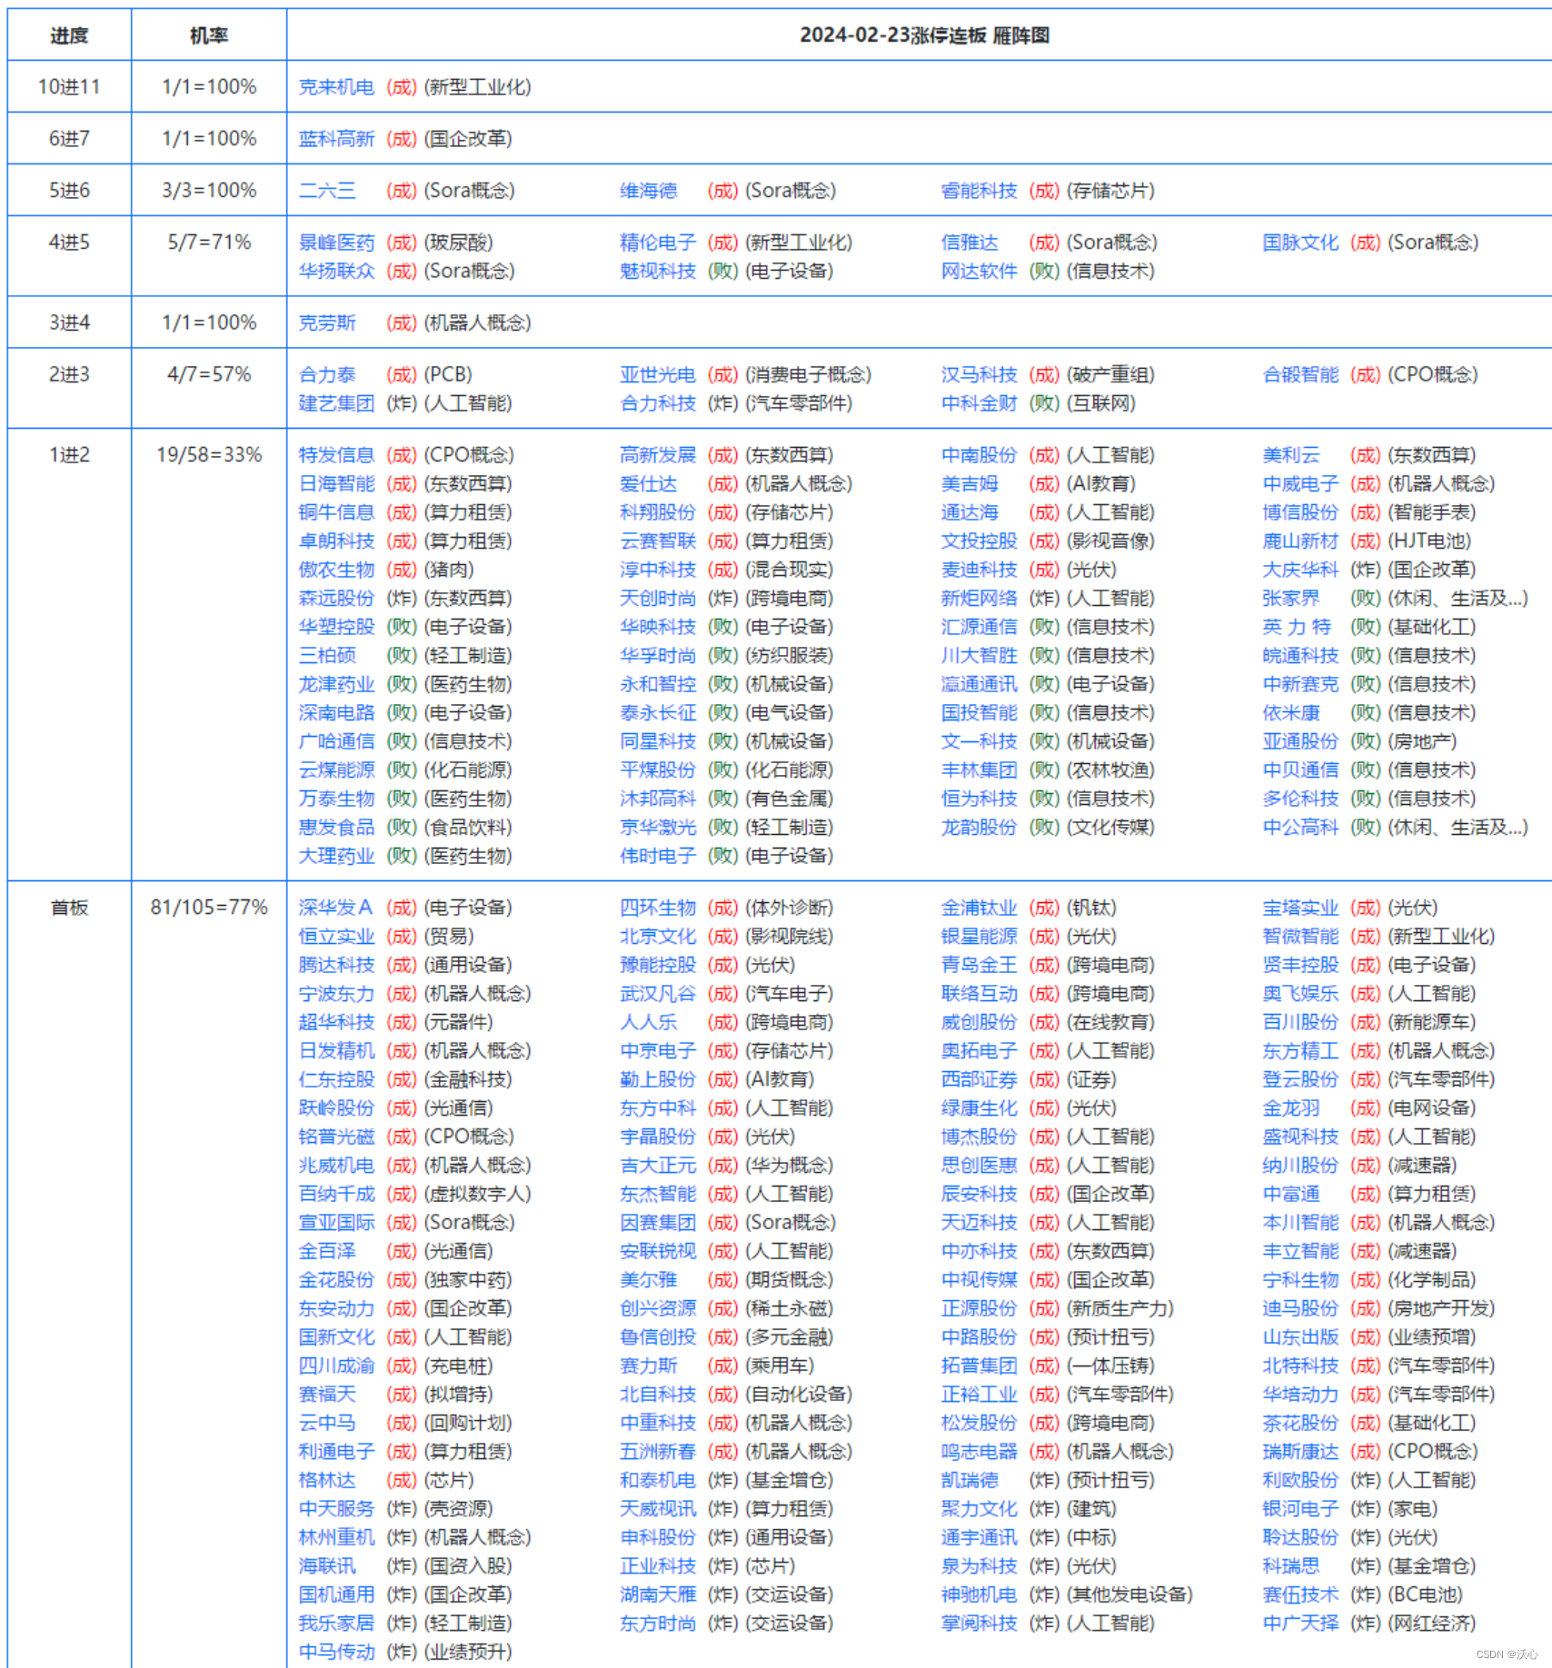Click the 中公高科 link
Viewport: 1552px width, 1668px height.
(1300, 828)
